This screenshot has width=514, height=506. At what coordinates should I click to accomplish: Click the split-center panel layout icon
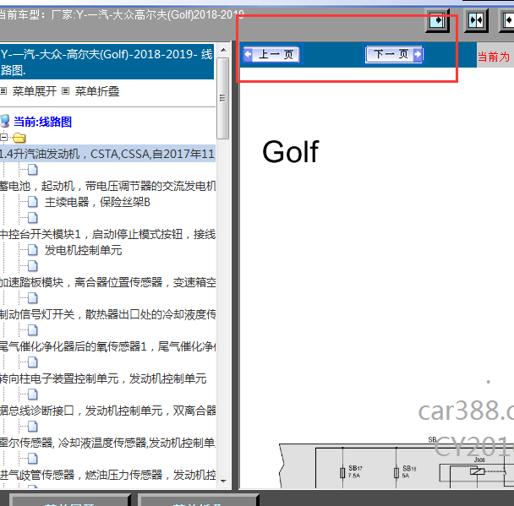pyautogui.click(x=476, y=20)
